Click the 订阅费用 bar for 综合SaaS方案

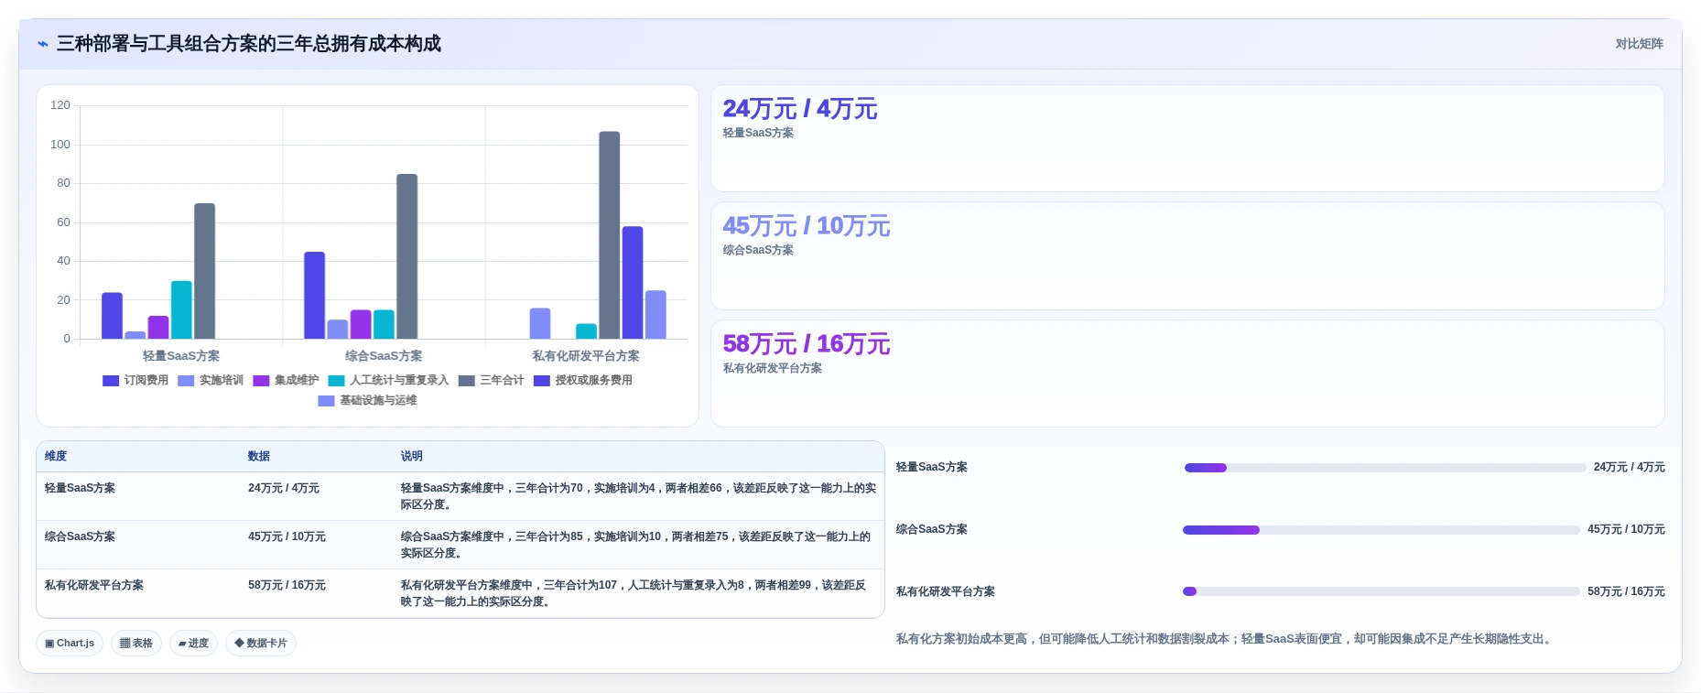tap(314, 295)
